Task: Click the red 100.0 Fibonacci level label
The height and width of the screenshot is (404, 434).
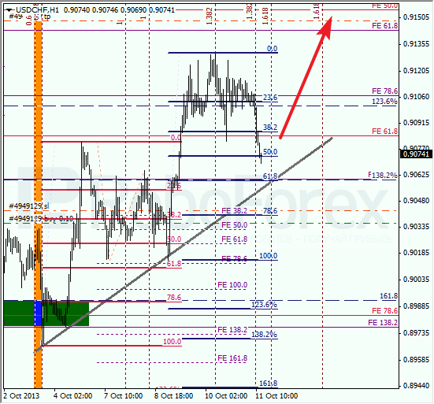Action: 172,342
